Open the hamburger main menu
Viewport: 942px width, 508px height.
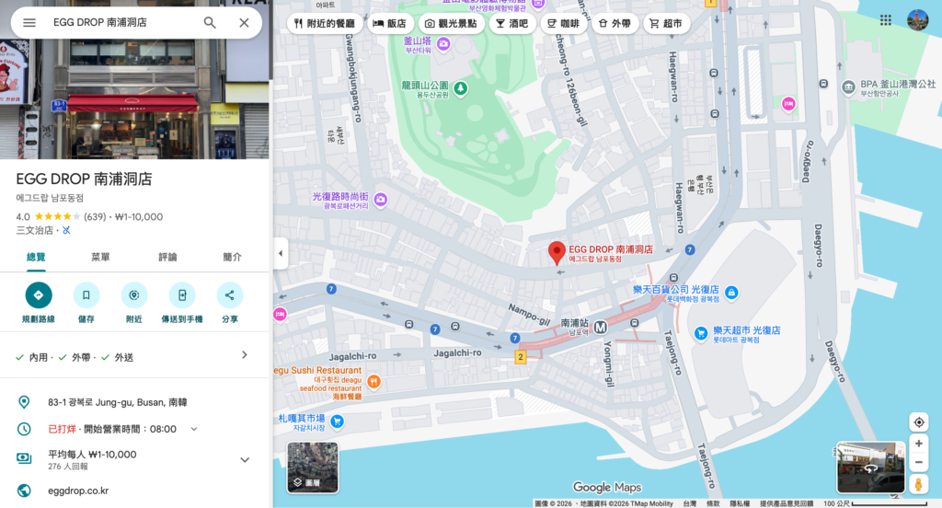pos(29,23)
